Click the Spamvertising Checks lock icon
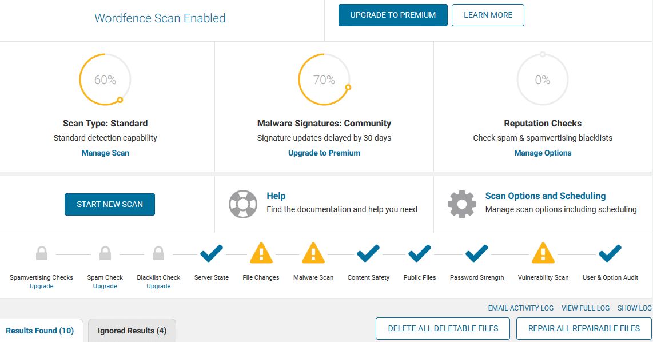The image size is (653, 342). point(42,253)
